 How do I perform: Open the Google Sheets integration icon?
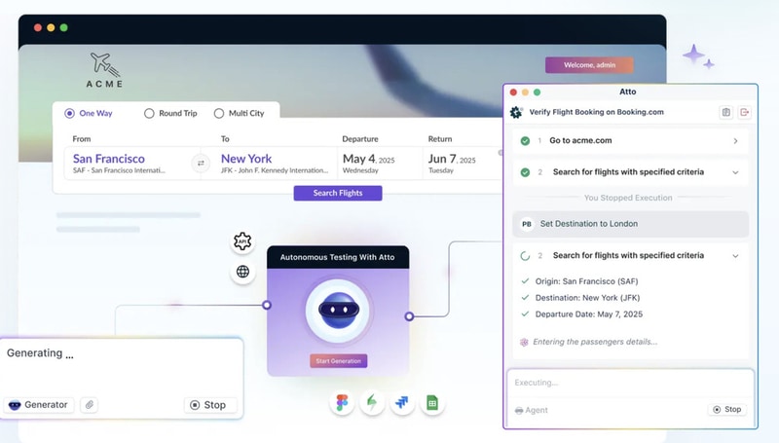[x=431, y=403]
